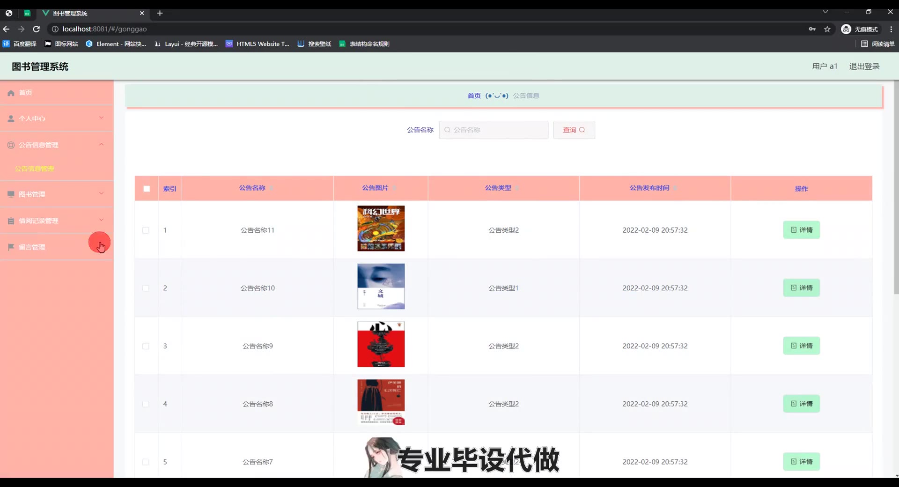Expand the 图书管理 menu chevron
Screen dimensions: 899x487
pos(101,193)
